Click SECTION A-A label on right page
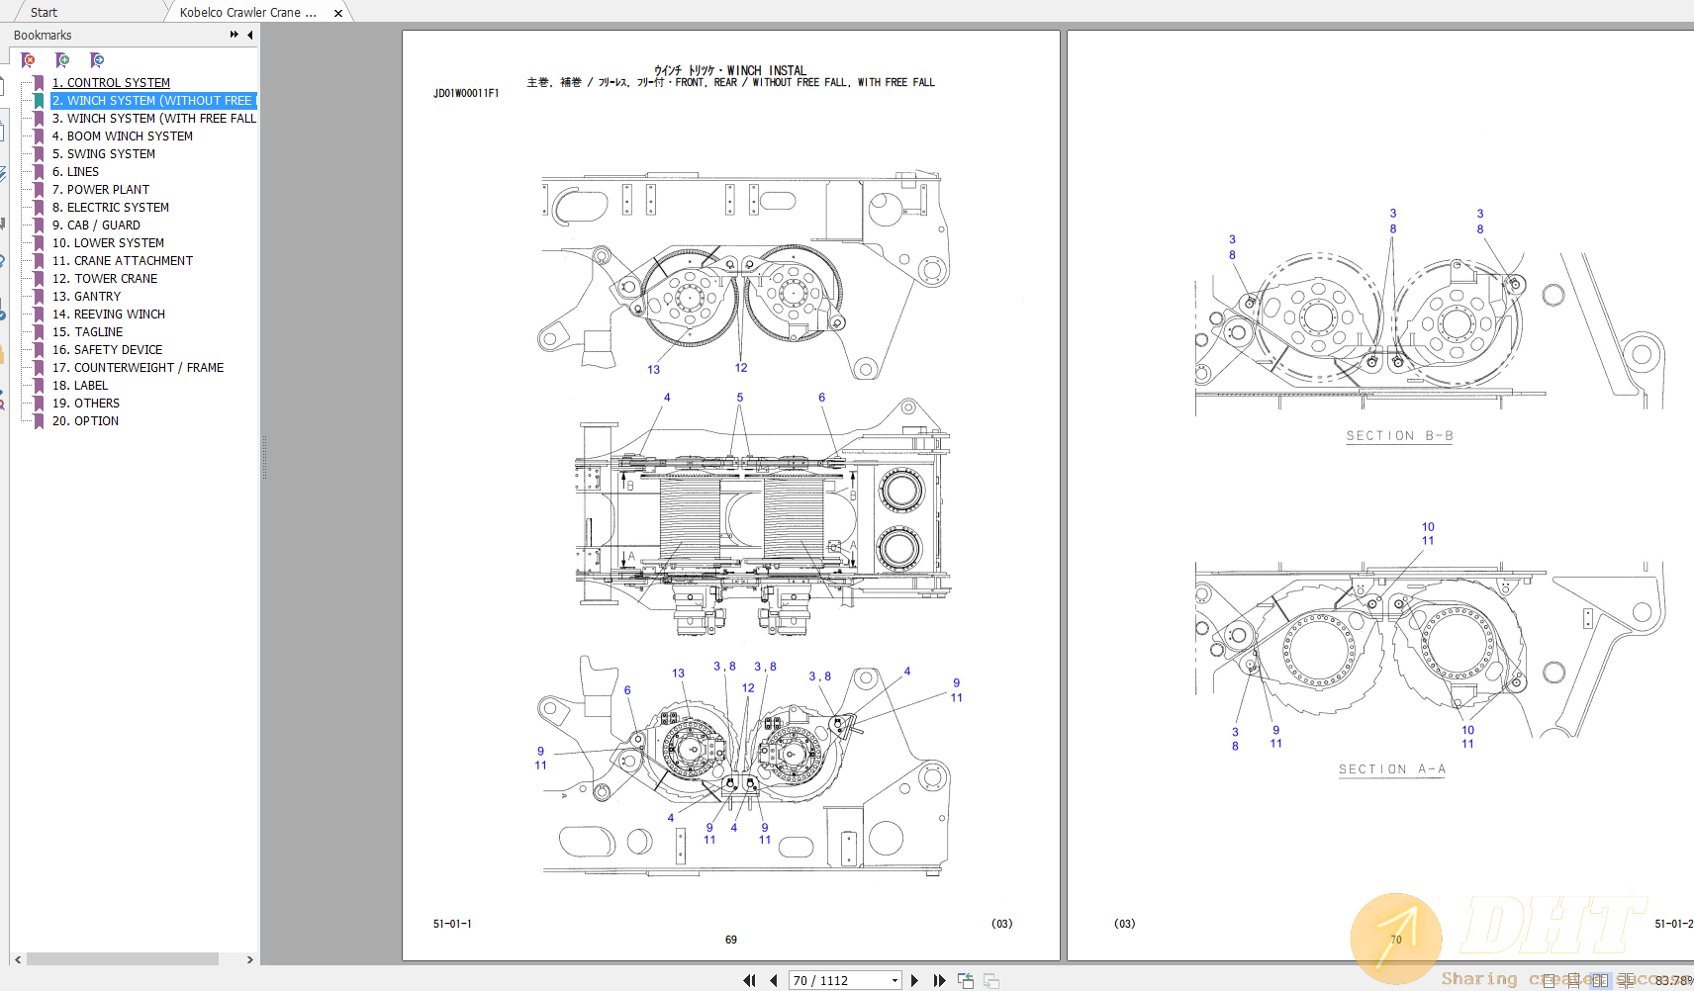1694x991 pixels. [x=1392, y=769]
